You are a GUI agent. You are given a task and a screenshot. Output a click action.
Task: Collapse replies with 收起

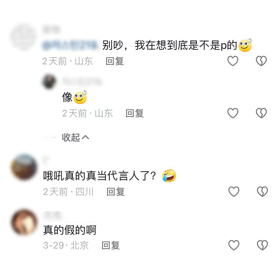pos(75,137)
